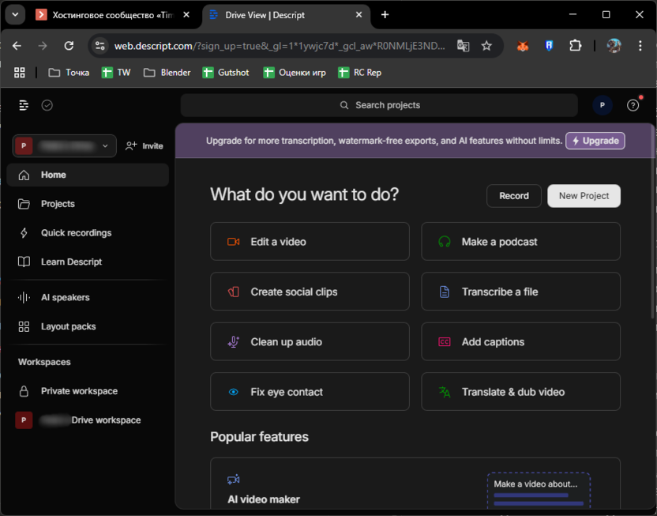Open Projects in the sidebar
This screenshot has height=516, width=657.
coord(88,204)
